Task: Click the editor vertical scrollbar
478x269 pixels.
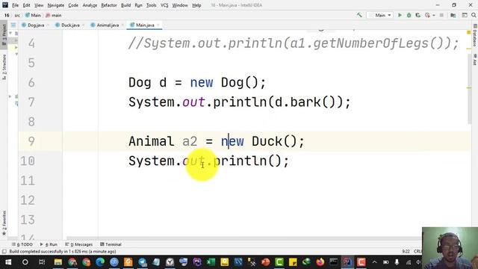Action: click(x=469, y=88)
